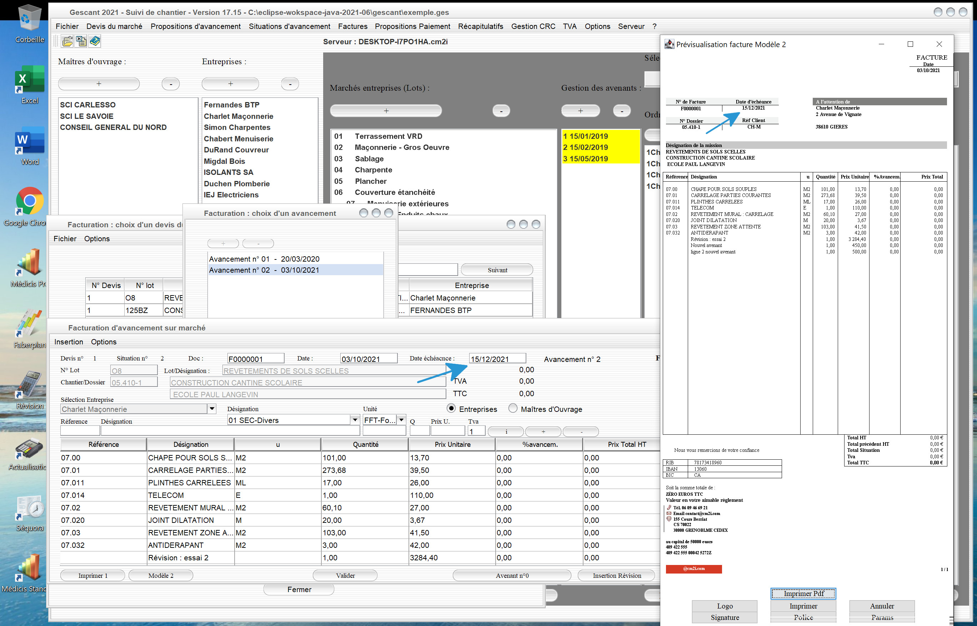Launch Excel from desktop shortcut
This screenshot has width=977, height=626.
(29, 85)
